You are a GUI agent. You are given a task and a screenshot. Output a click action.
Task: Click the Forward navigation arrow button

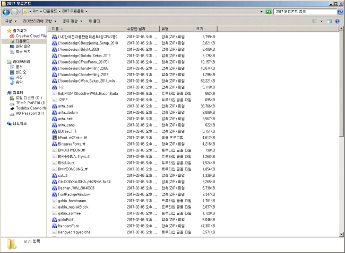tap(14, 12)
